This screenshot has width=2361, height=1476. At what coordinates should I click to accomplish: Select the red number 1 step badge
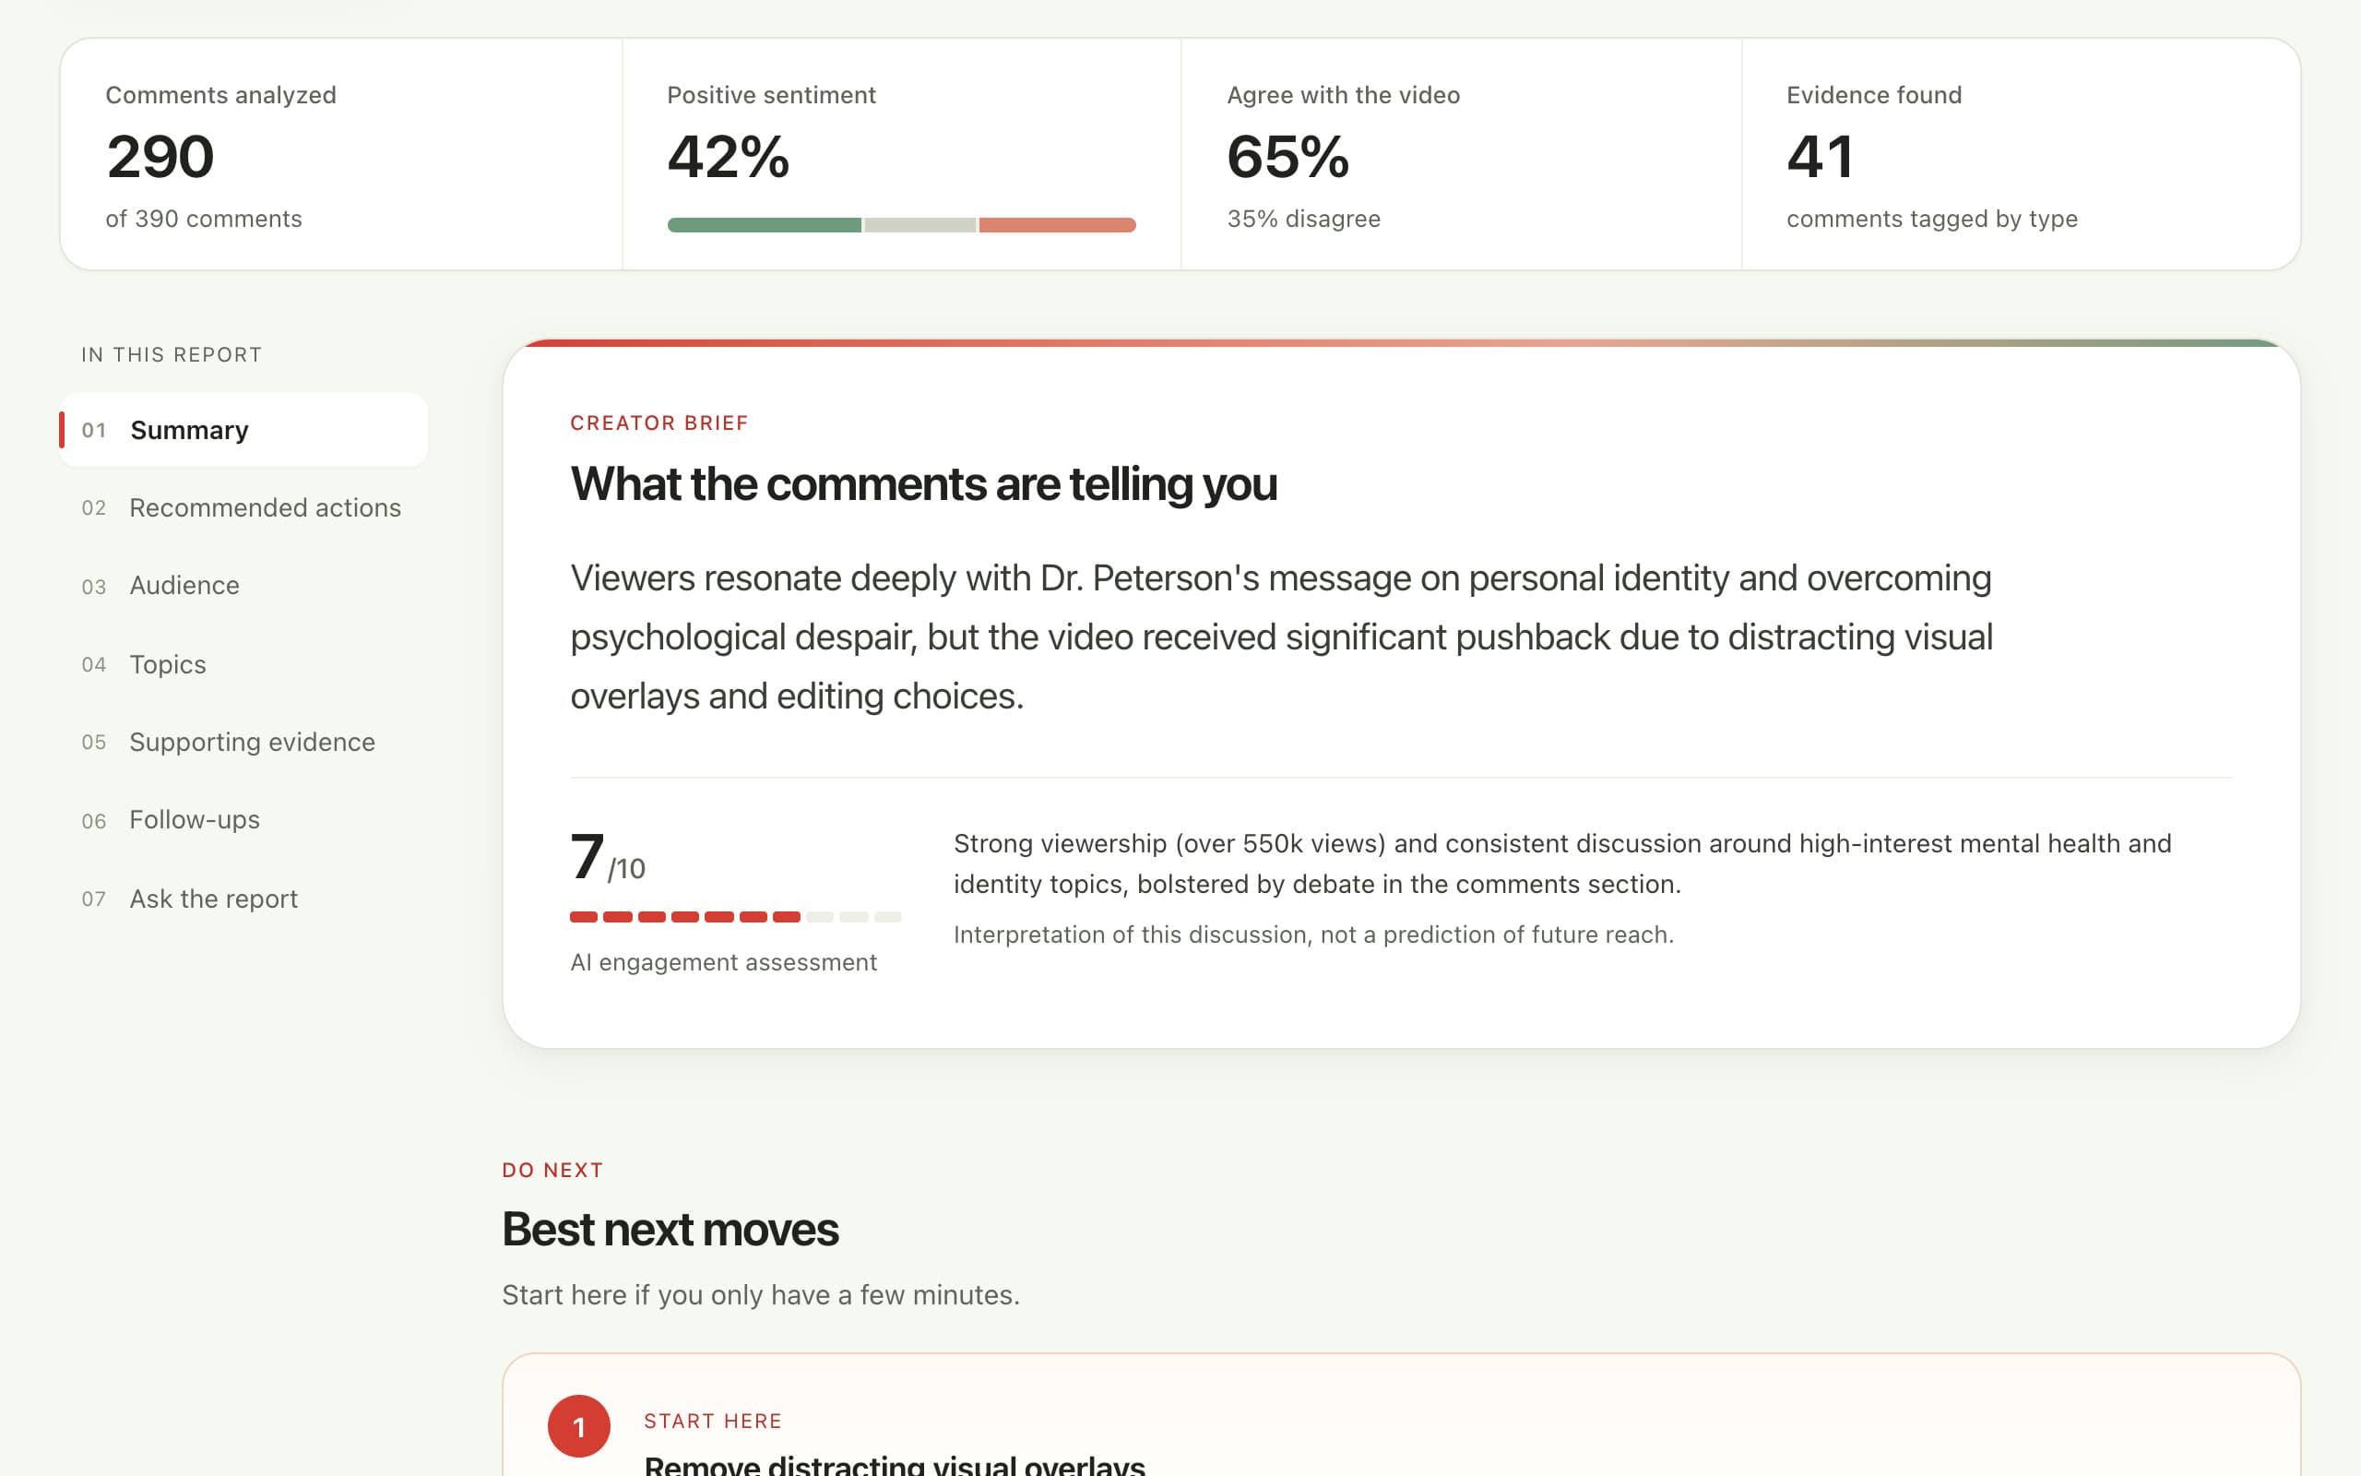578,1426
